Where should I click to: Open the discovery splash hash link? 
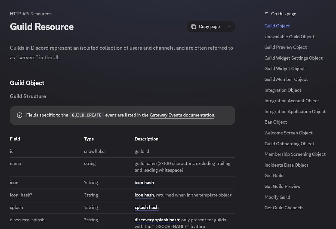click(x=157, y=220)
